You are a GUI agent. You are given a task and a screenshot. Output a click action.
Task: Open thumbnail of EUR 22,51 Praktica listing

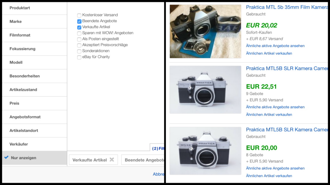tap(205, 90)
